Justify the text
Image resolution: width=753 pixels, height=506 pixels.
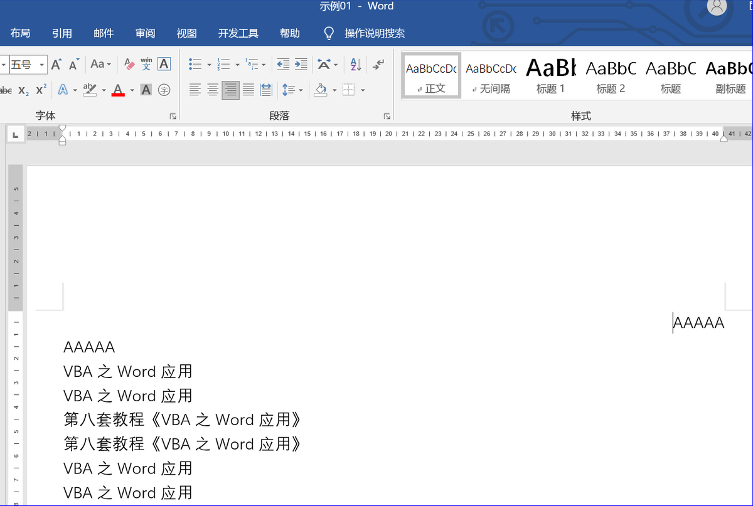pos(248,90)
